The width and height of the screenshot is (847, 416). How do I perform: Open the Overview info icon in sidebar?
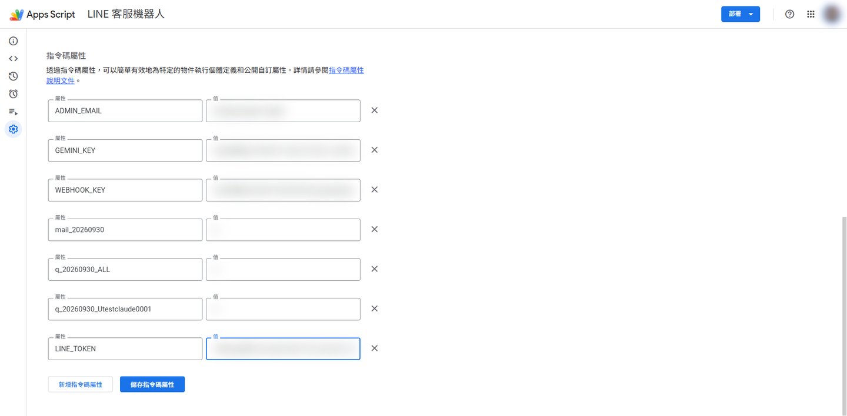13,41
